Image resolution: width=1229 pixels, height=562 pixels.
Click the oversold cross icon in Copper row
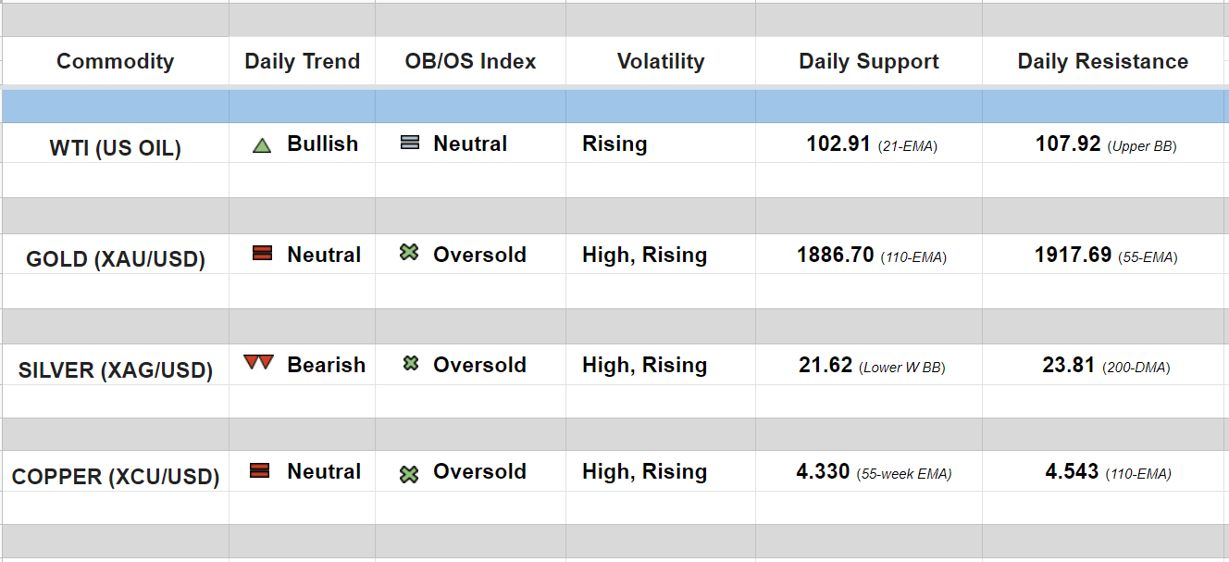click(409, 474)
